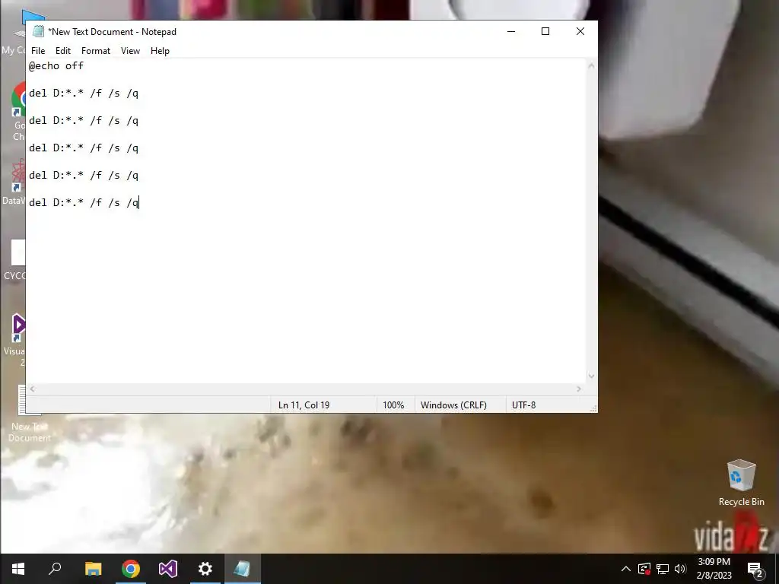The width and height of the screenshot is (779, 584).
Task: Open the Edit menu
Action: tap(62, 51)
